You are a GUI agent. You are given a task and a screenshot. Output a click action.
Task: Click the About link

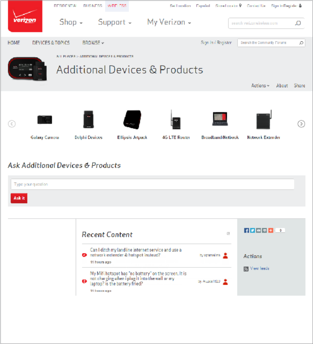282,85
